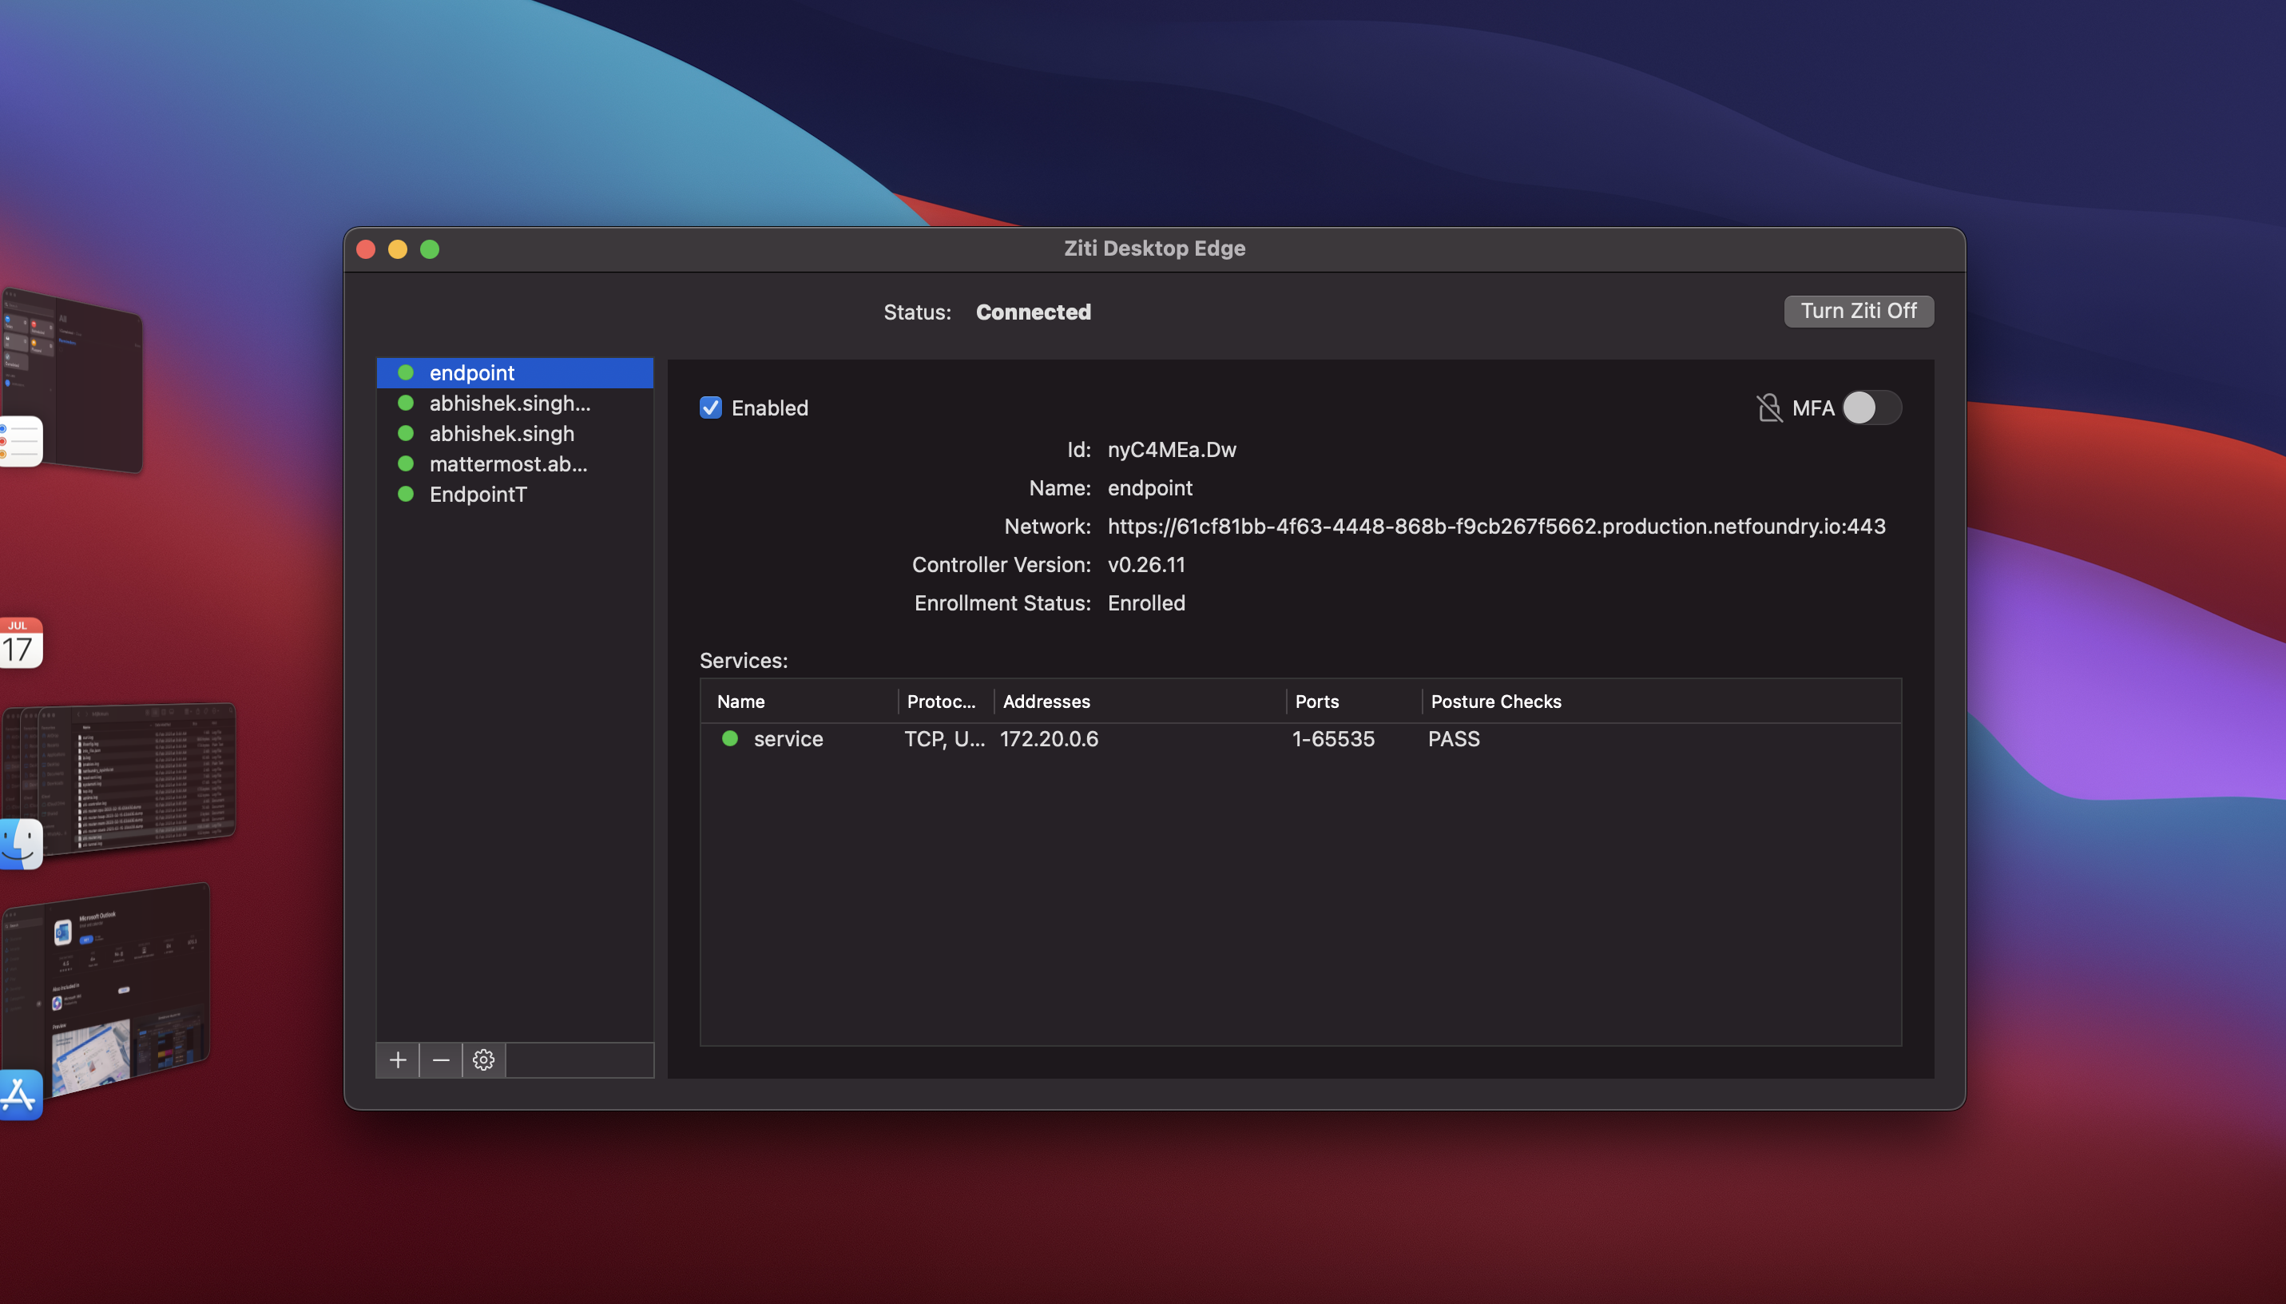Select the service row in table
2286x1304 pixels.
(1300, 739)
